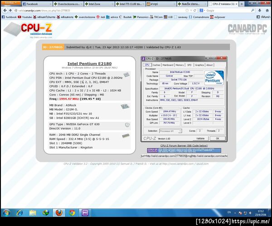Image resolution: width=272 pixels, height=226 pixels.
Task: Open the TKCom bookmark
Action: (x=156, y=17)
